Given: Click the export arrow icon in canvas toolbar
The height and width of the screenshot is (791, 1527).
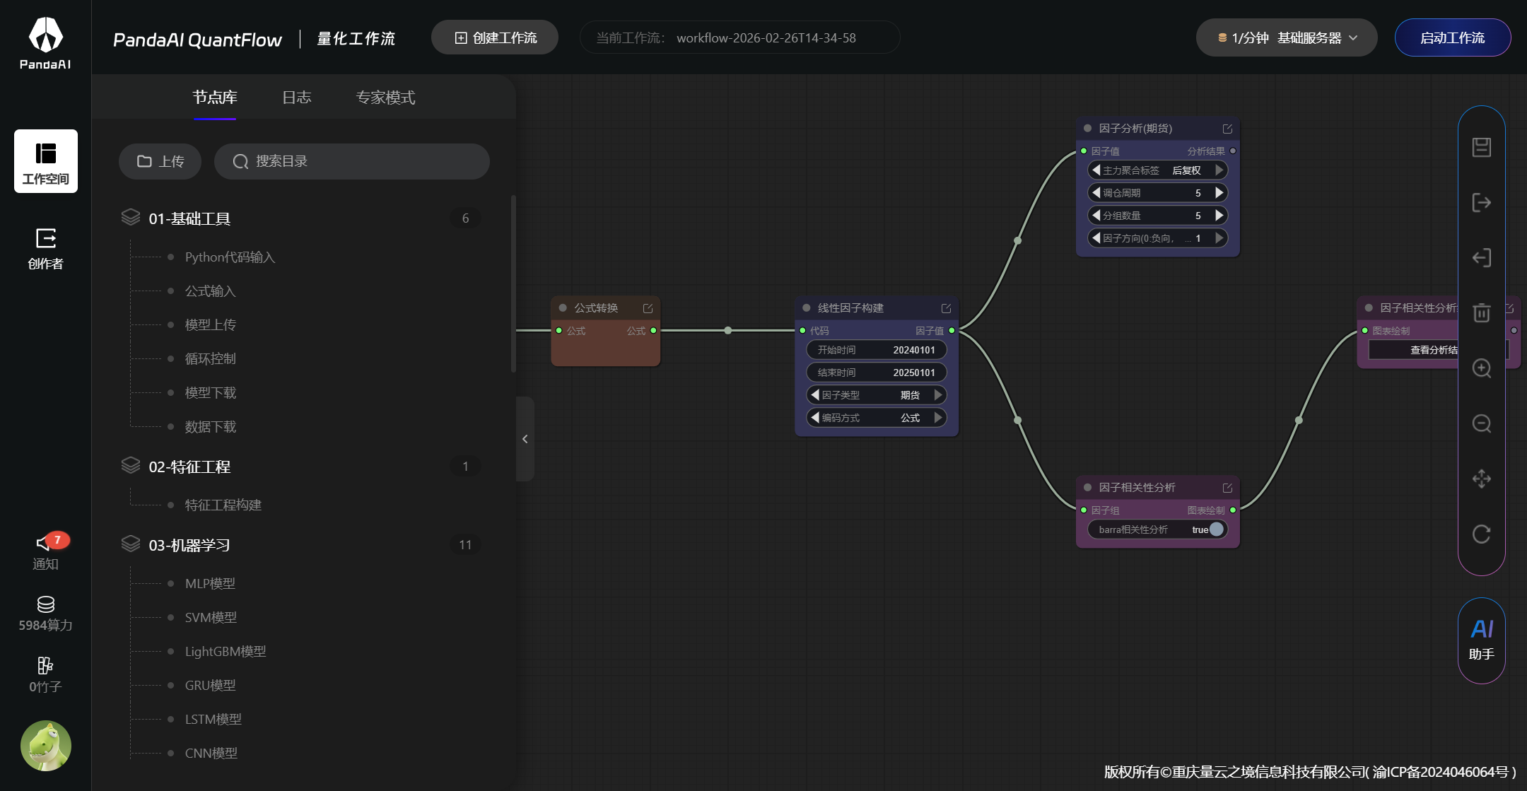Looking at the screenshot, I should click(1482, 202).
